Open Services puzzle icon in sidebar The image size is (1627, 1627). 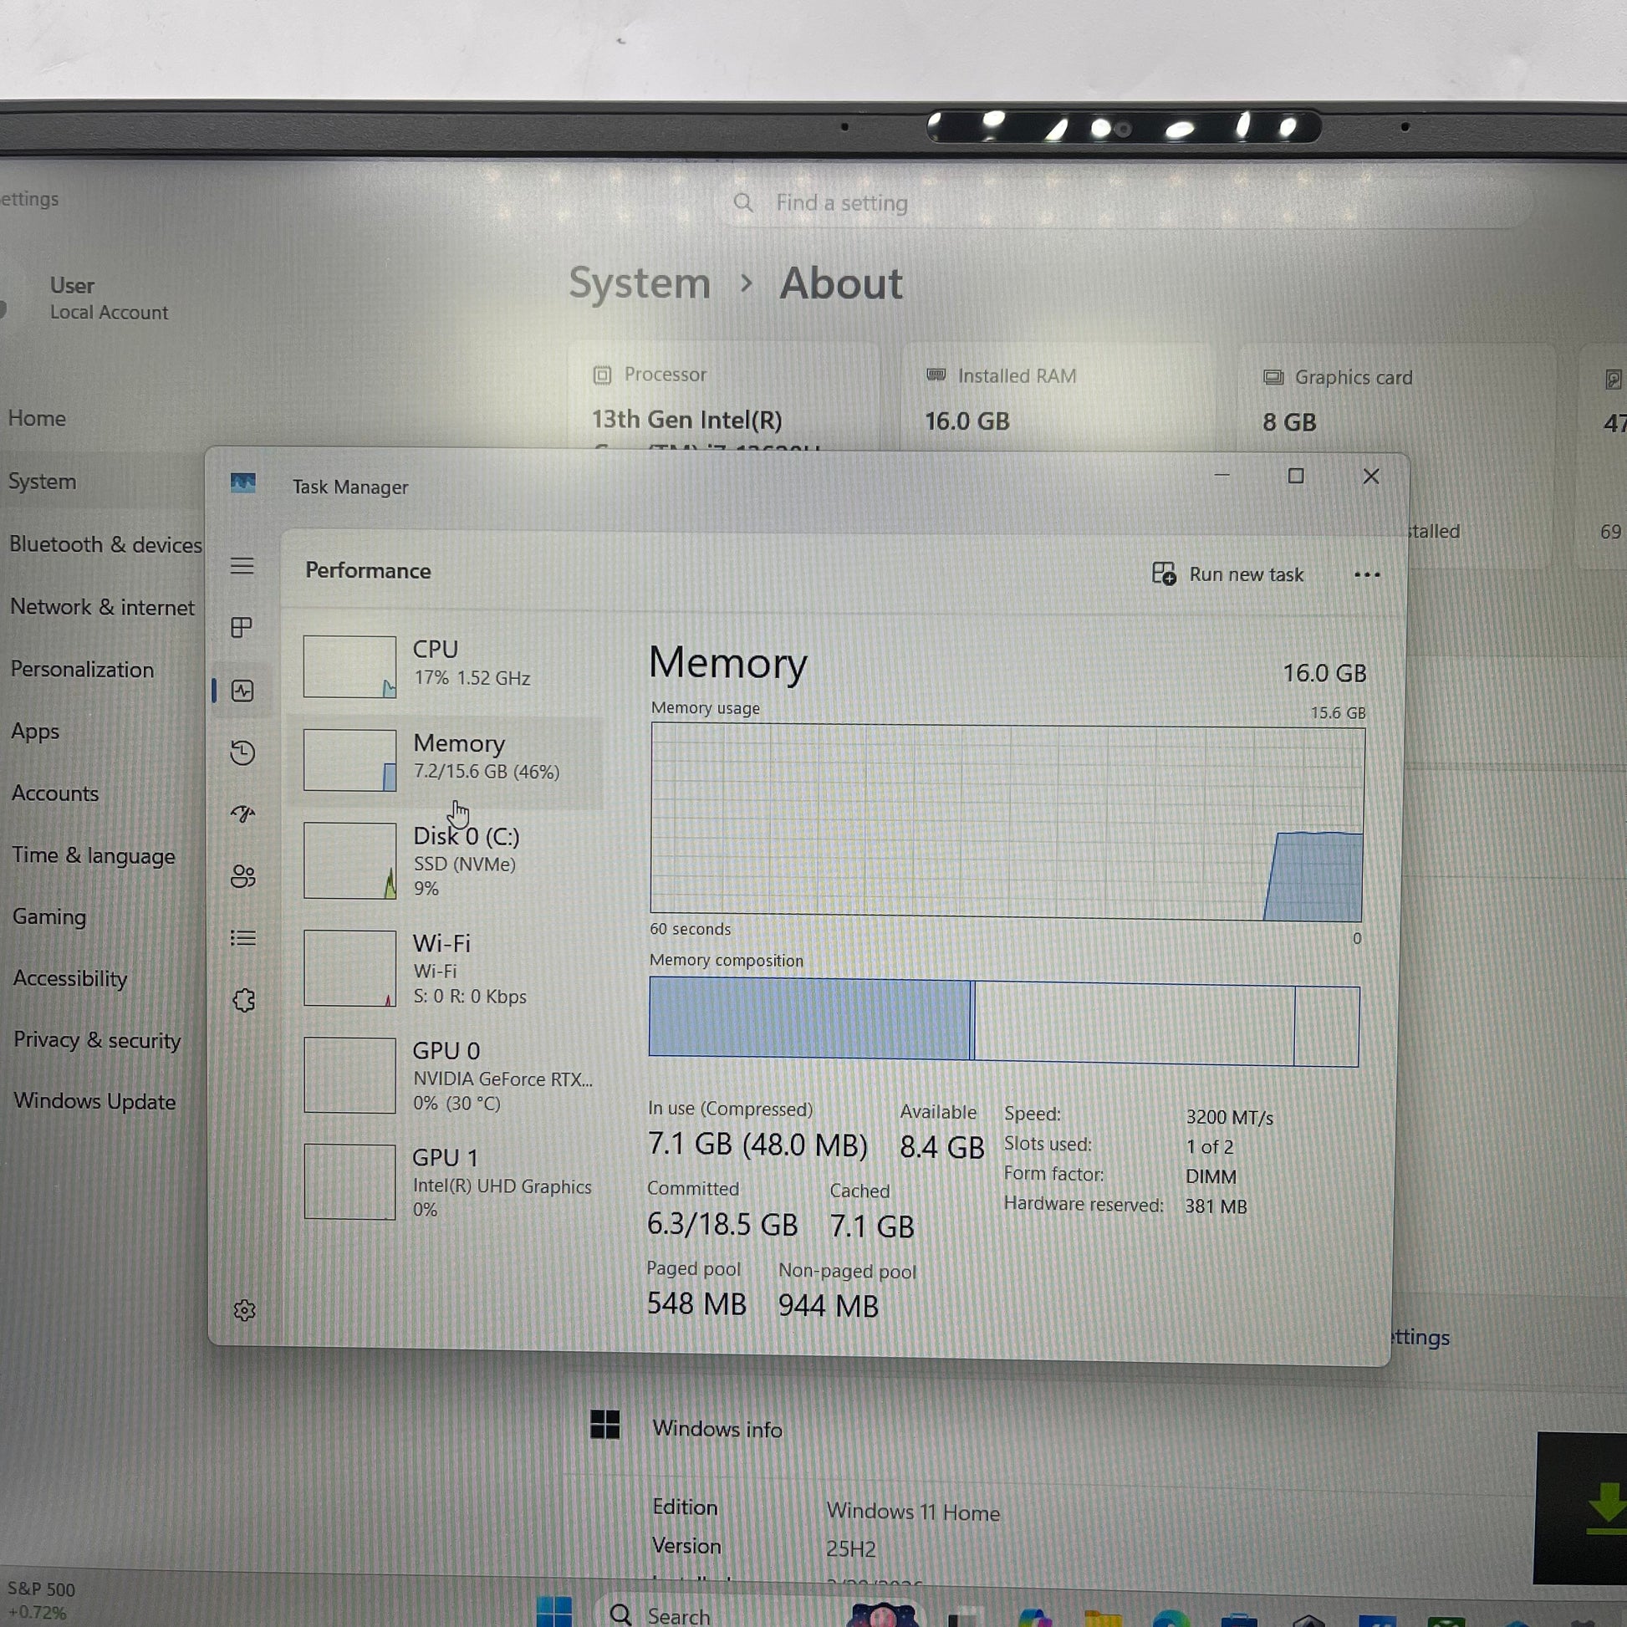(243, 1001)
